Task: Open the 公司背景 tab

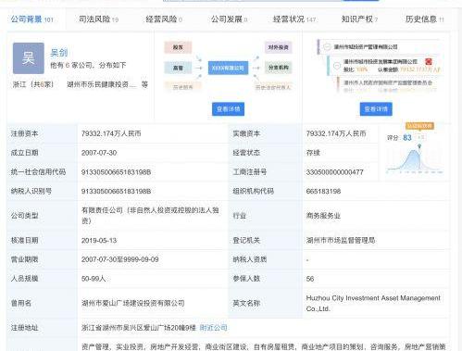Action: pos(31,19)
